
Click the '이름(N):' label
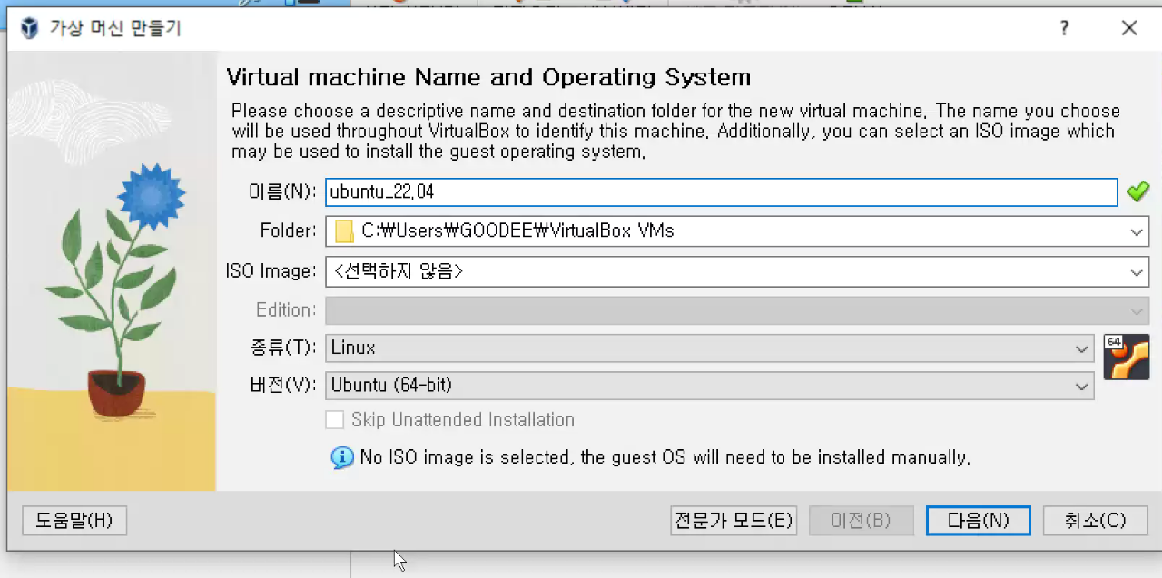click(x=282, y=192)
